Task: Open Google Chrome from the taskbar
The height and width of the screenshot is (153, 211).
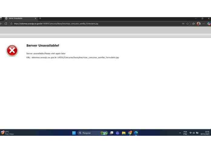Action: tap(130, 133)
